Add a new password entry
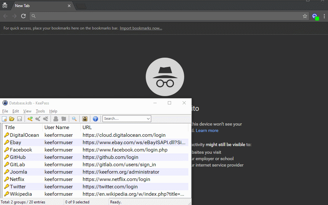 tap(30, 119)
